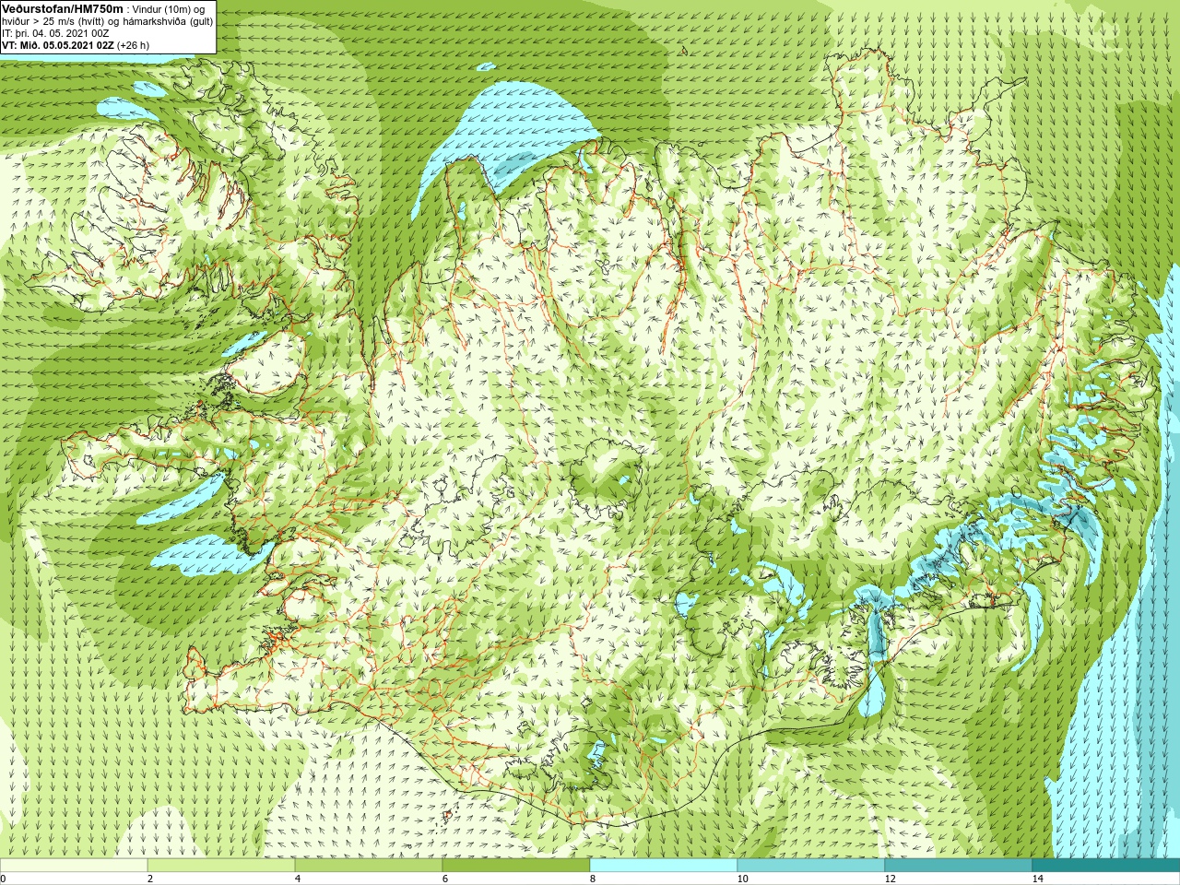Click the darkest teal swatch above 14
The width and height of the screenshot is (1180, 885).
click(1106, 866)
